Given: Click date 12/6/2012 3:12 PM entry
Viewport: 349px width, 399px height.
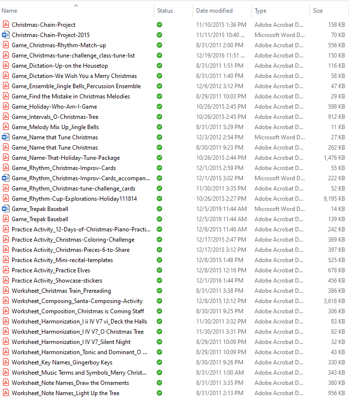Looking at the screenshot, I should point(220,86).
